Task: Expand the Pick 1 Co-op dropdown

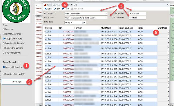Action: click(x=106, y=14)
